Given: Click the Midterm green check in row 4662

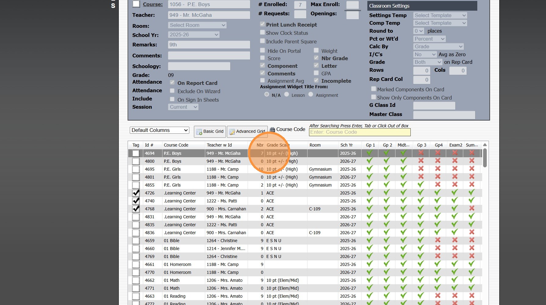Looking at the screenshot, I should (403, 280).
